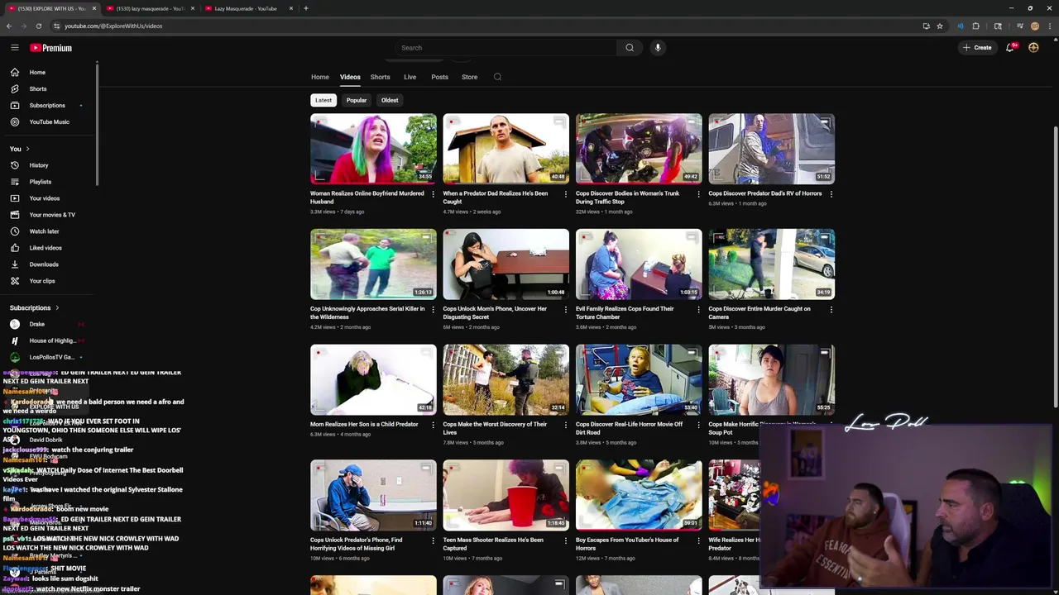Open YouTube Music in sidebar
The width and height of the screenshot is (1059, 595).
(48, 121)
